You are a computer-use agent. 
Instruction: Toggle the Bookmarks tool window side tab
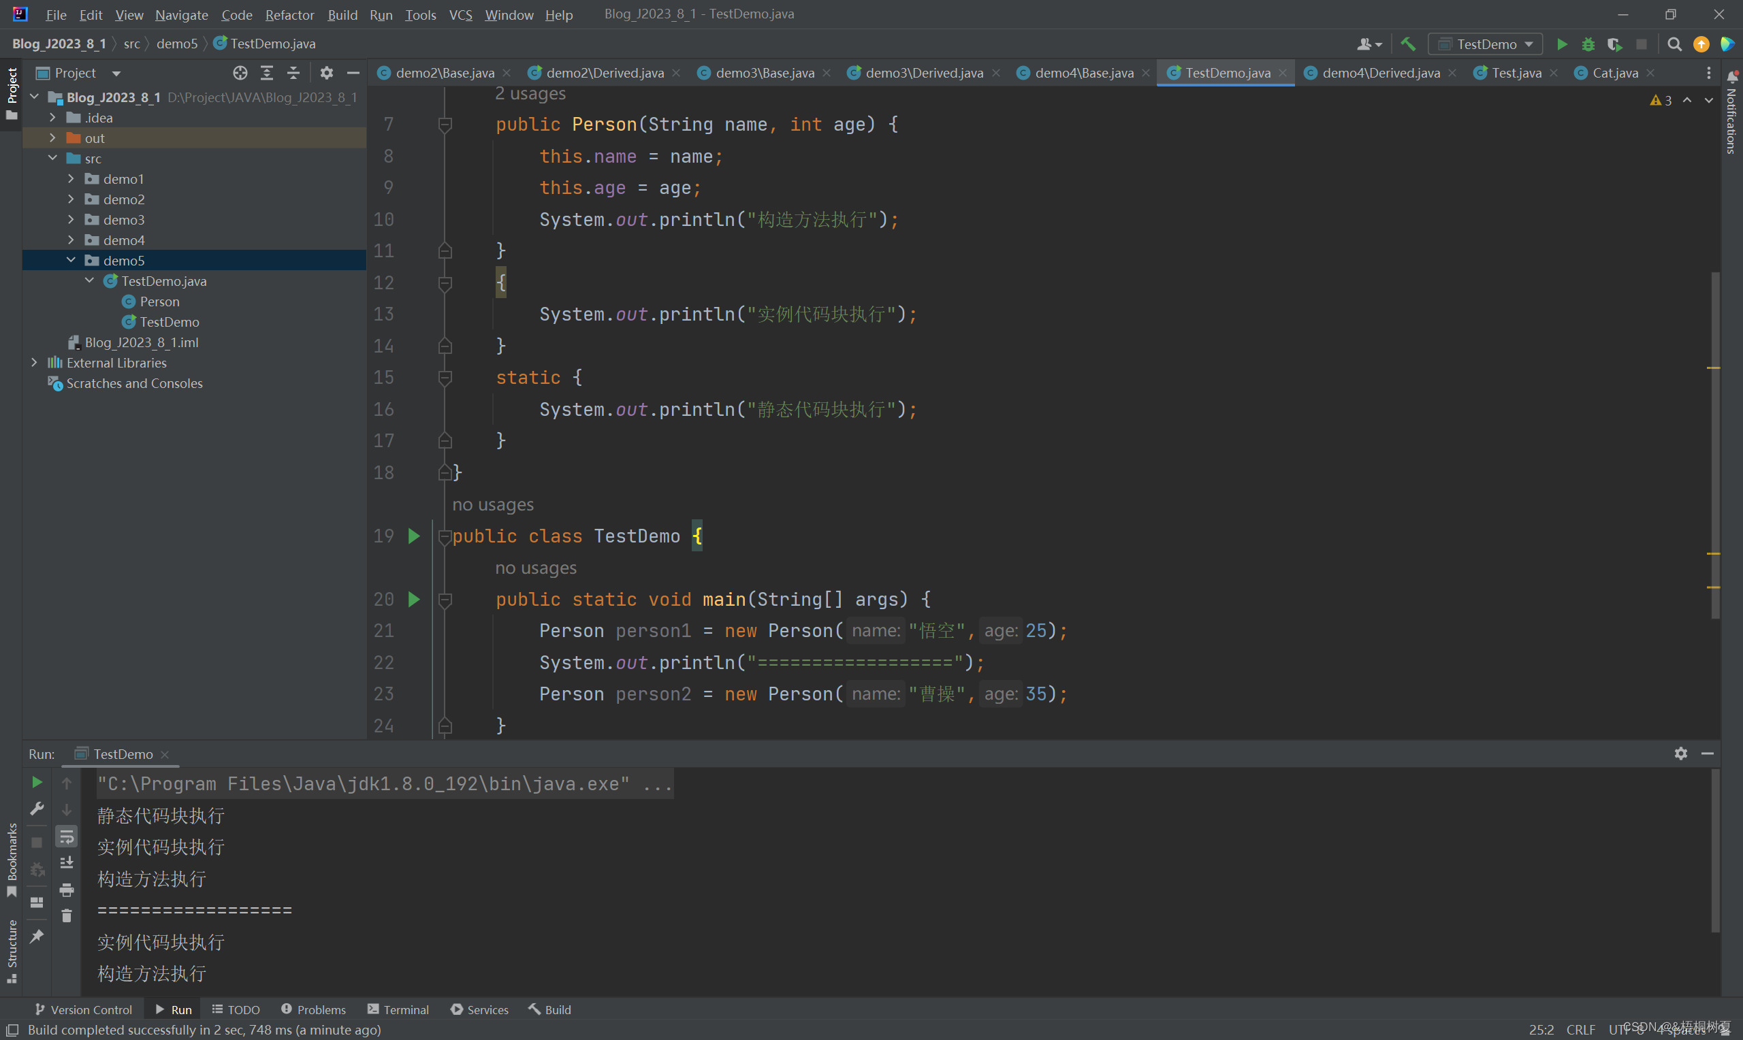(11, 860)
